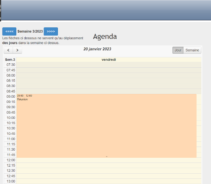Click the previous day chevron arrow

(8, 50)
